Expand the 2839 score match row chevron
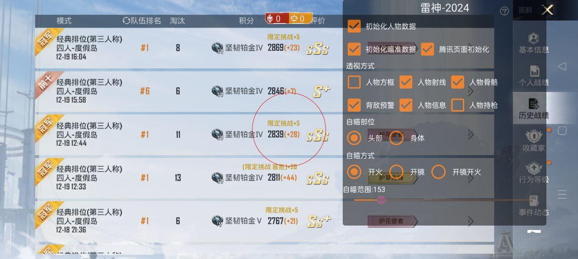578x259 pixels. click(x=471, y=135)
